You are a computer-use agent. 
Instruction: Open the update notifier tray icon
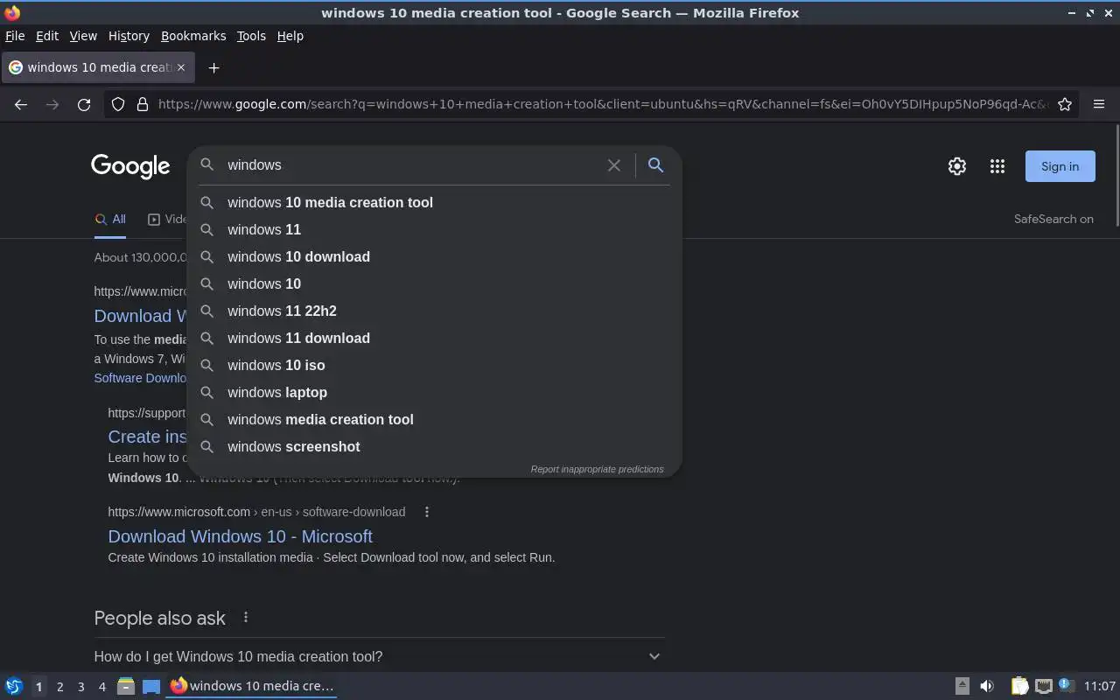point(1066,685)
